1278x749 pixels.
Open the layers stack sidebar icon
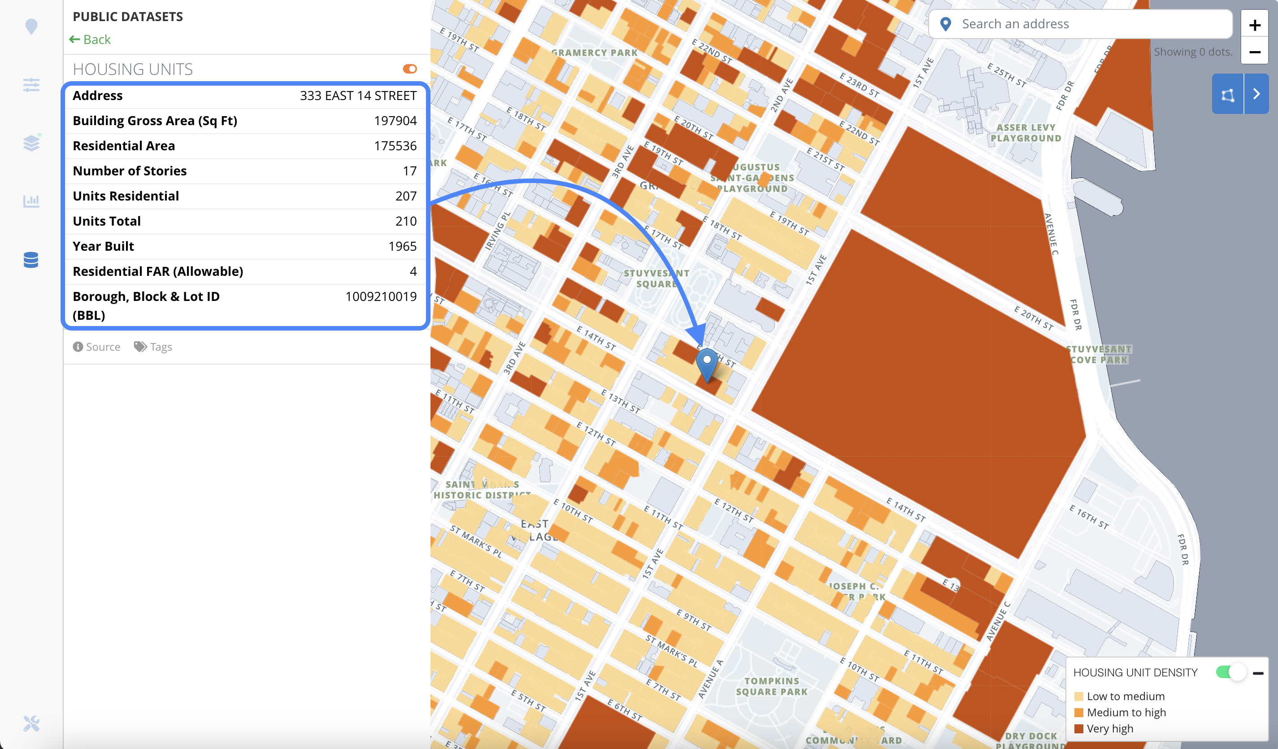31,143
